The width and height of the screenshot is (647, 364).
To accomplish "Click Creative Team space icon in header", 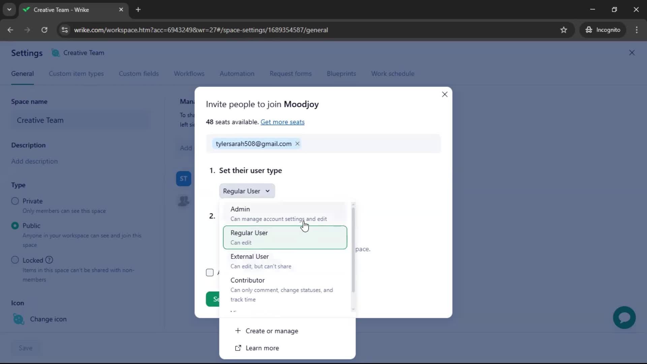I will pos(56,53).
